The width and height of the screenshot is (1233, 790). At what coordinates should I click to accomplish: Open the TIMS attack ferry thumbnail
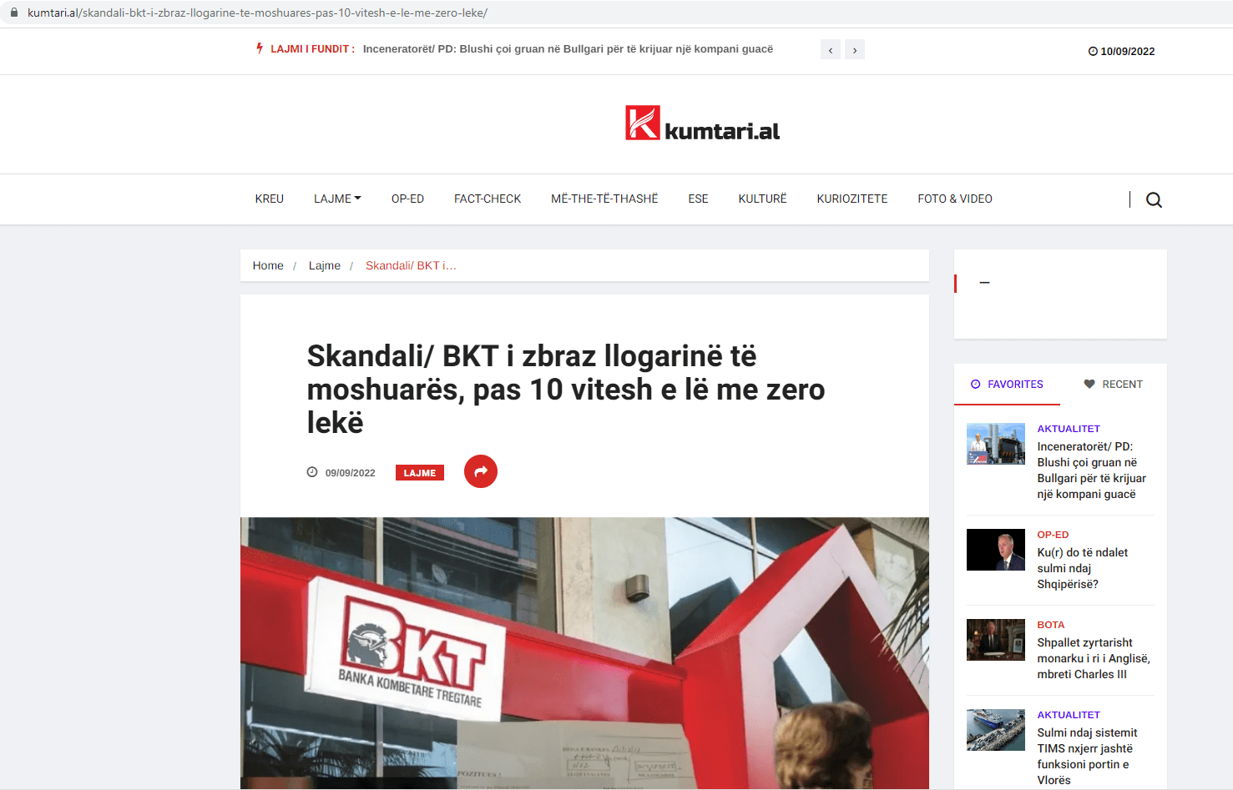pos(996,730)
